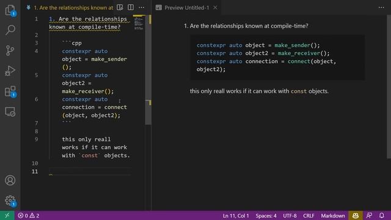Viewport: 391px width, 220px height.
Task: Open more actions for preview group
Action: coord(381,7)
